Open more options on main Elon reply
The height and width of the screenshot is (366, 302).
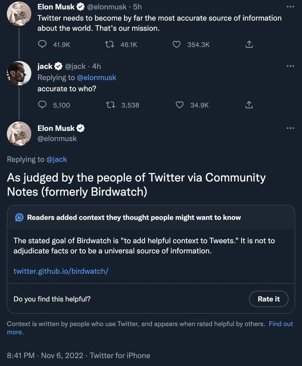(290, 128)
